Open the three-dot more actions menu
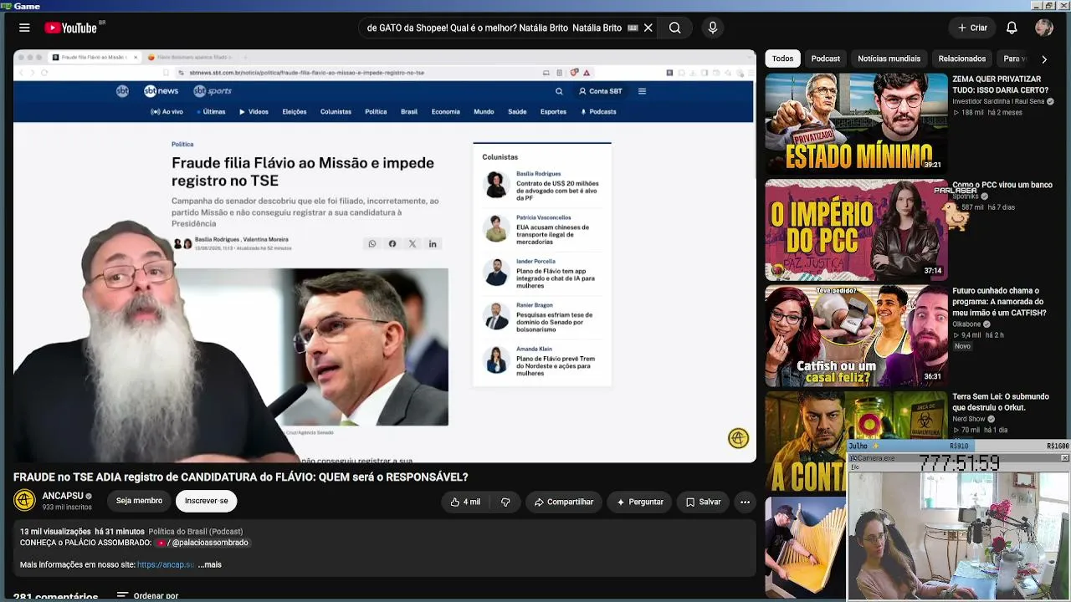Viewport: 1071px width, 602px height. pos(745,502)
